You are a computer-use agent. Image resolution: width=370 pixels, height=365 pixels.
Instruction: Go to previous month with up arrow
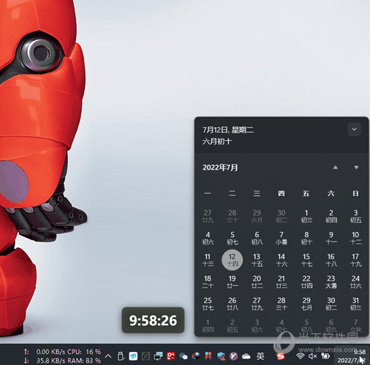pos(336,167)
